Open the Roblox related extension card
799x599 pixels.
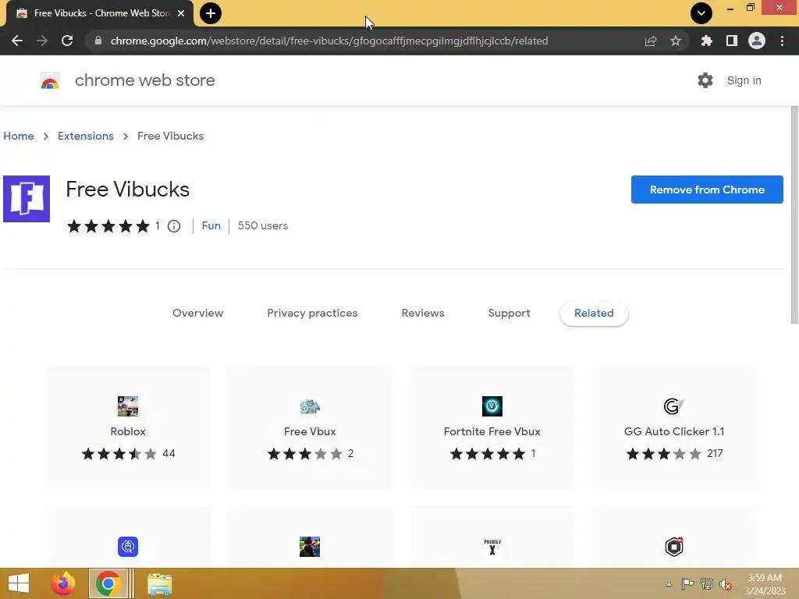click(x=129, y=427)
